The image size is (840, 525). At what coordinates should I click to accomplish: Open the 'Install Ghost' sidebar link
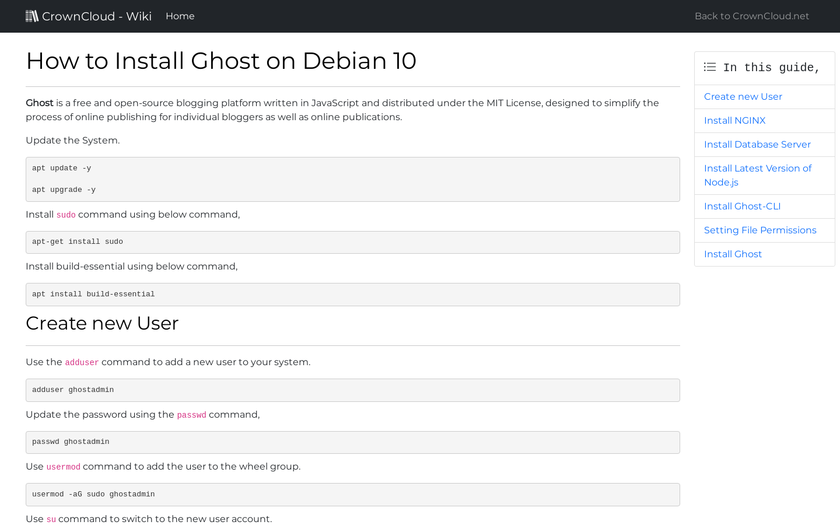click(733, 254)
